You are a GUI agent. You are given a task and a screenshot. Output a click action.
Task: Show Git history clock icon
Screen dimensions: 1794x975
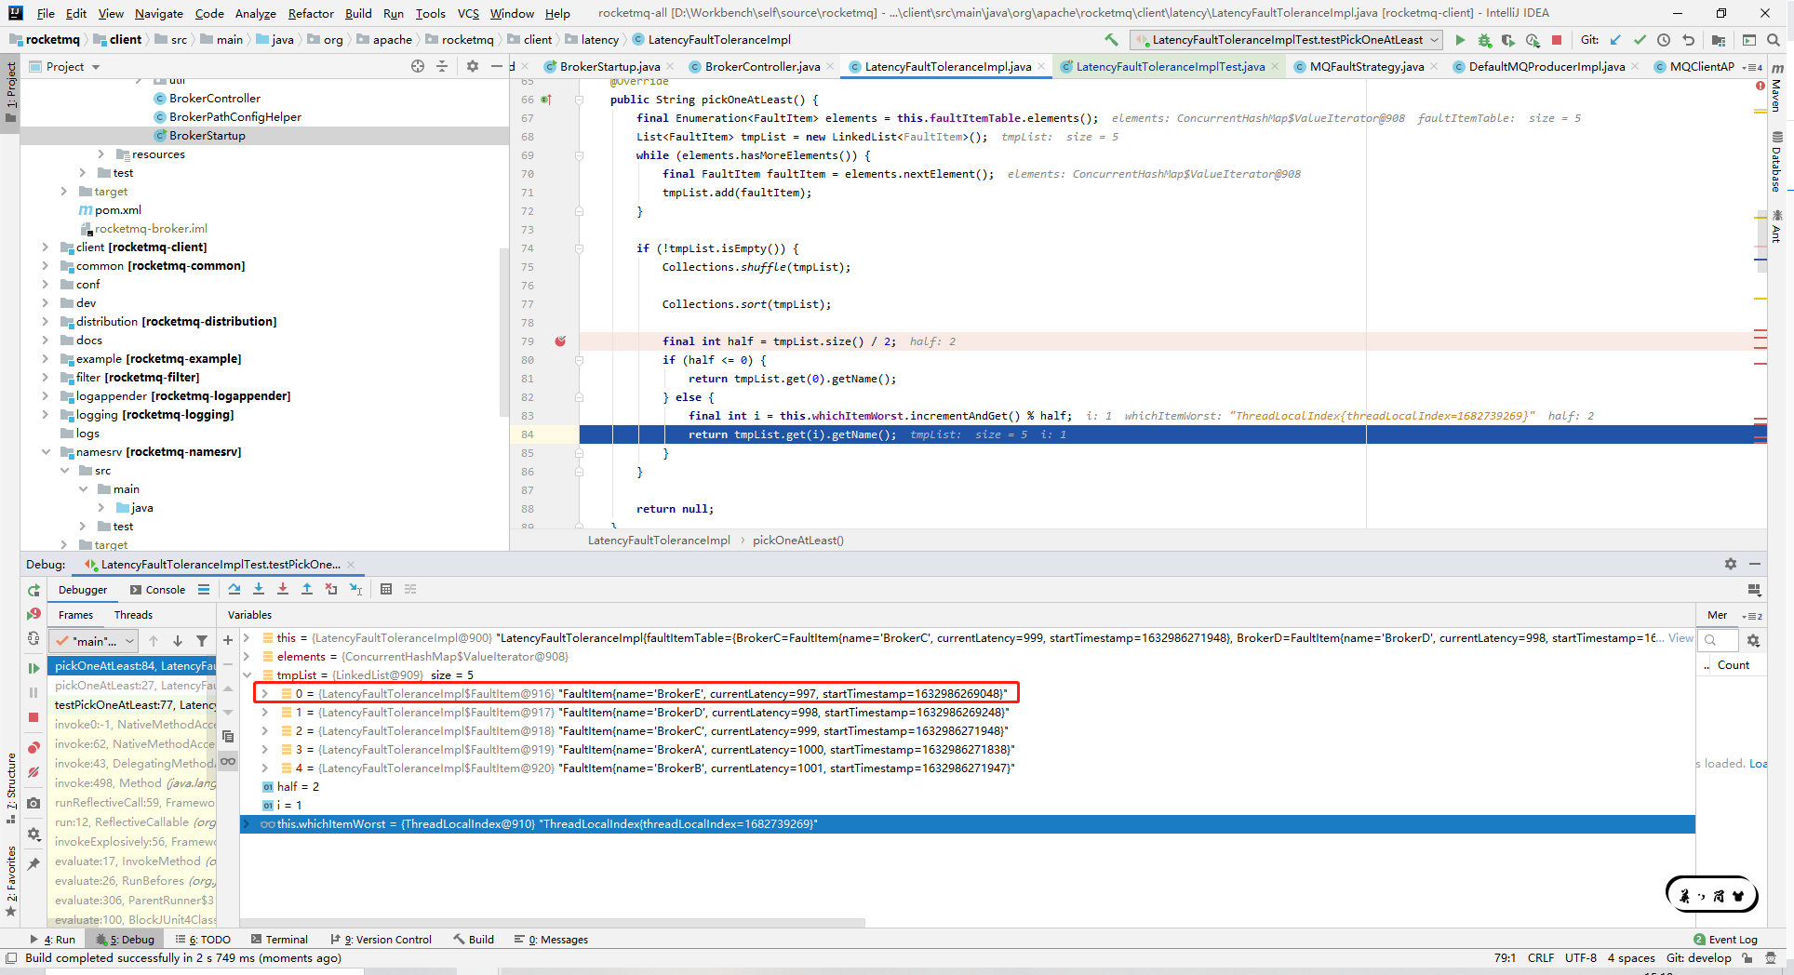tap(1664, 40)
